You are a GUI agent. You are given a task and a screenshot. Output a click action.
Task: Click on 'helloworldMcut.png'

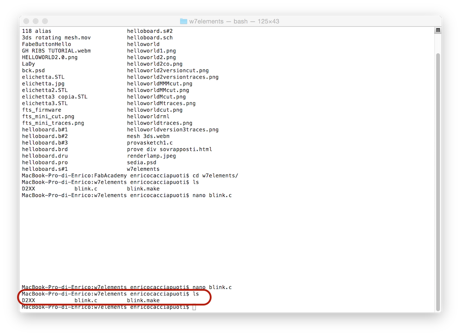[156, 97]
